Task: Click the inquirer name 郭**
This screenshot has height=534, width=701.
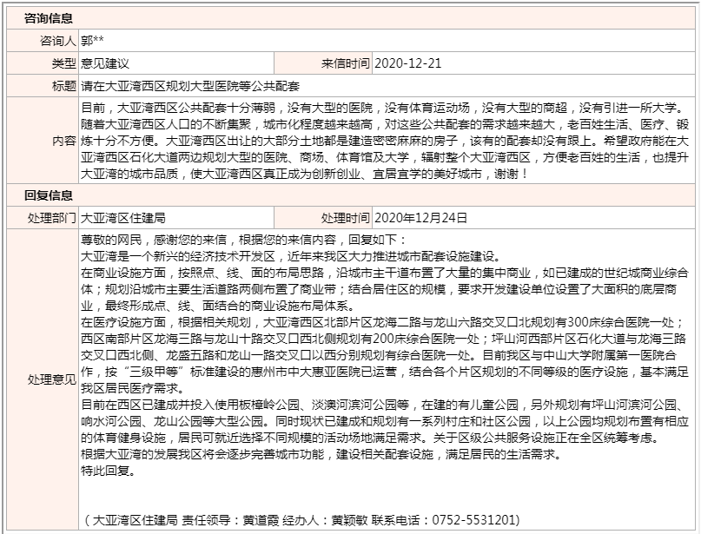Action: click(92, 41)
